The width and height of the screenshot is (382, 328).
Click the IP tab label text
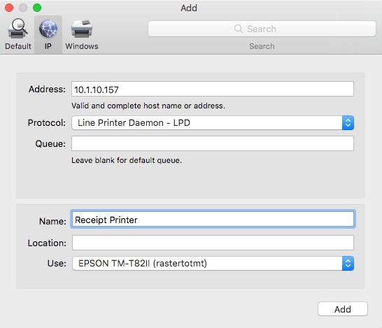coord(48,46)
